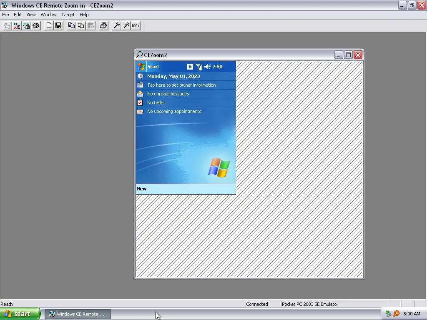Tap the Start label in Pocket PC
Image resolution: width=427 pixels, height=320 pixels.
153,67
